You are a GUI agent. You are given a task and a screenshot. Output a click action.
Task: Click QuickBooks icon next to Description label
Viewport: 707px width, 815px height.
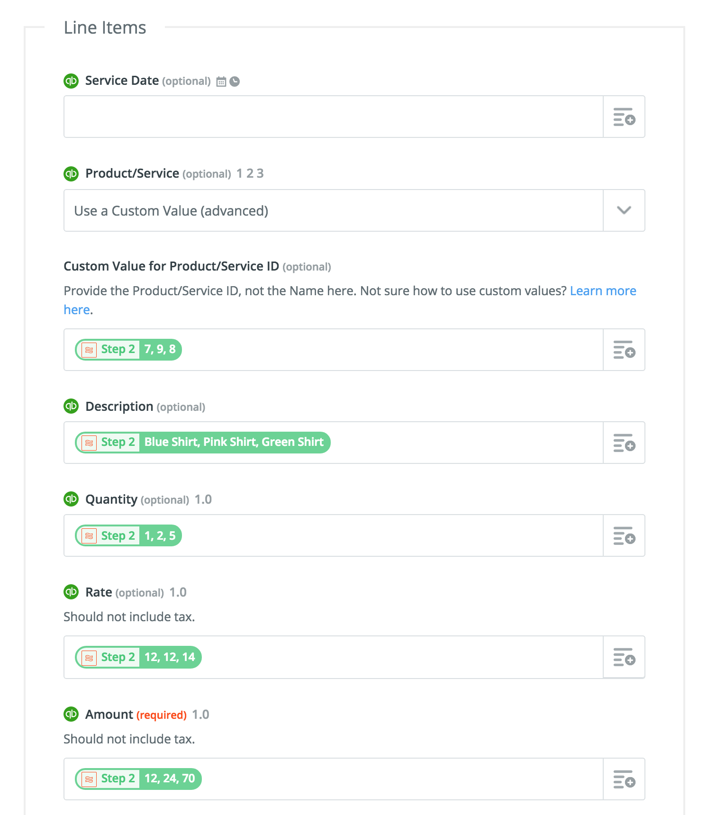tap(71, 406)
